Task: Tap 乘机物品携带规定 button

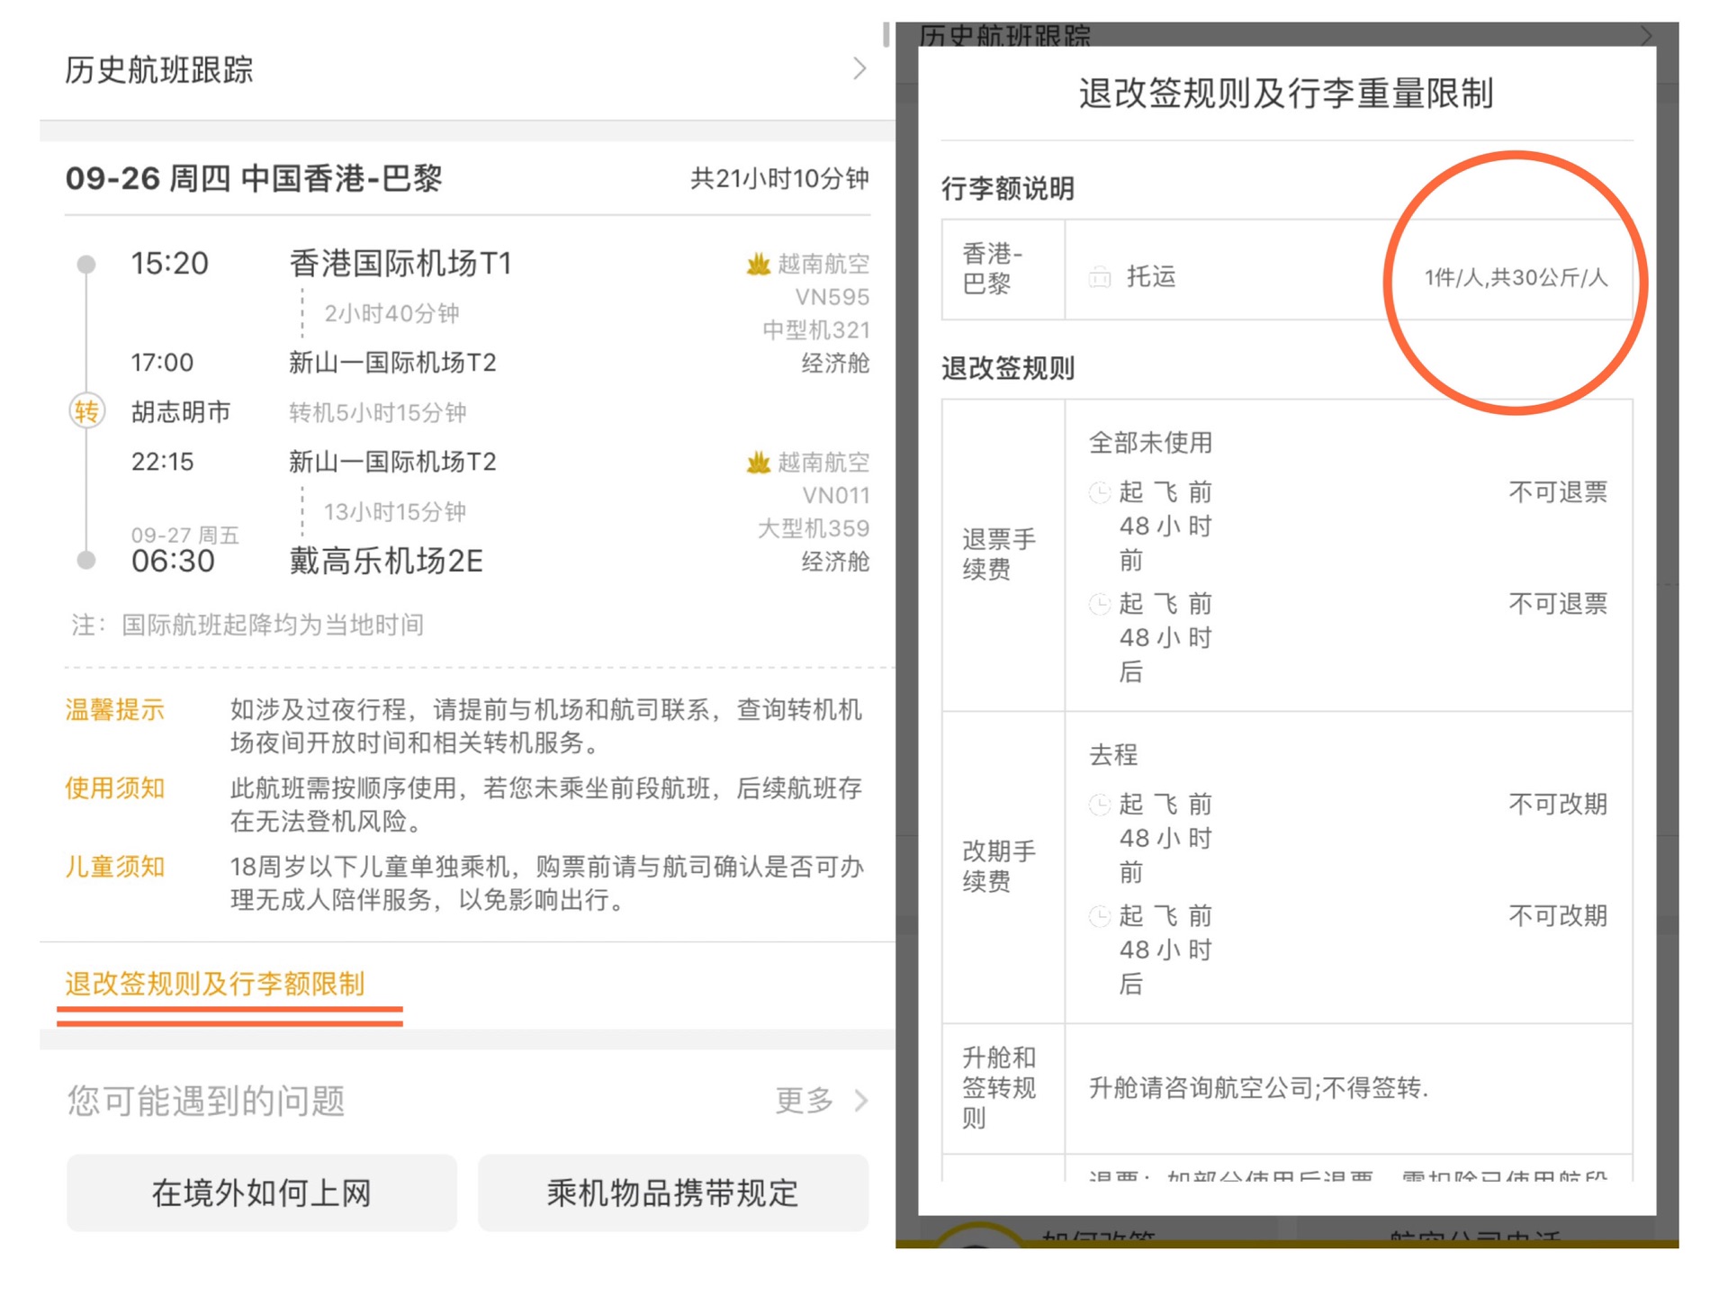Action: [x=673, y=1193]
